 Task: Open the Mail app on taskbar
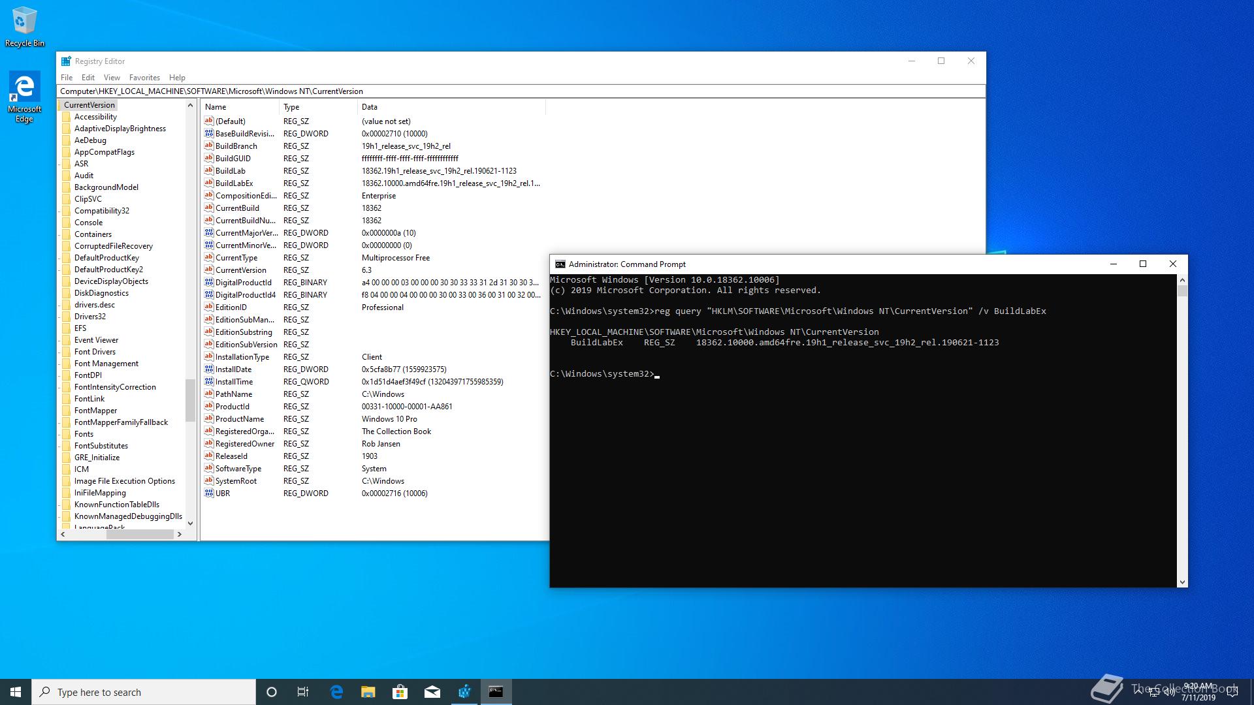coord(432,692)
